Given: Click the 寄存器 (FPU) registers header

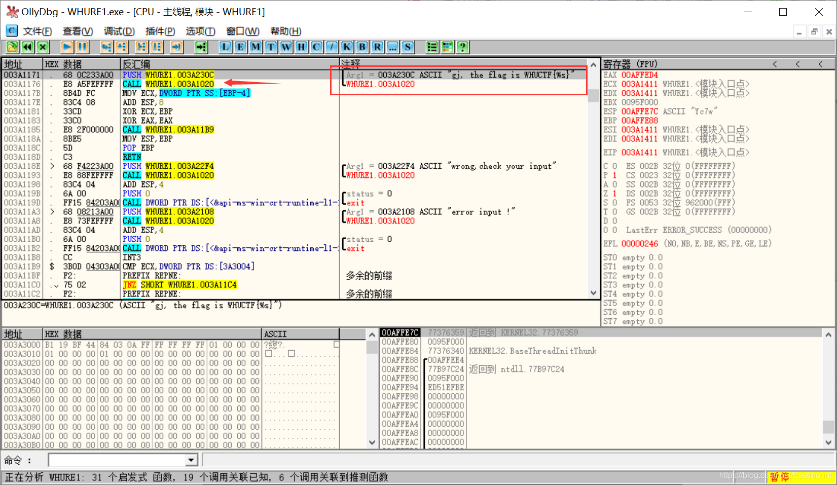Looking at the screenshot, I should pyautogui.click(x=630, y=64).
